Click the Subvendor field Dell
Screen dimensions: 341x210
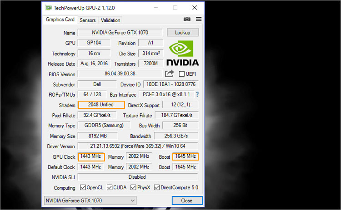(97, 84)
